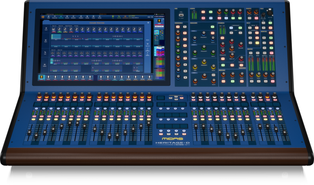
Task: Tap the orange Virtual Sound icon
Action: (x=125, y=17)
